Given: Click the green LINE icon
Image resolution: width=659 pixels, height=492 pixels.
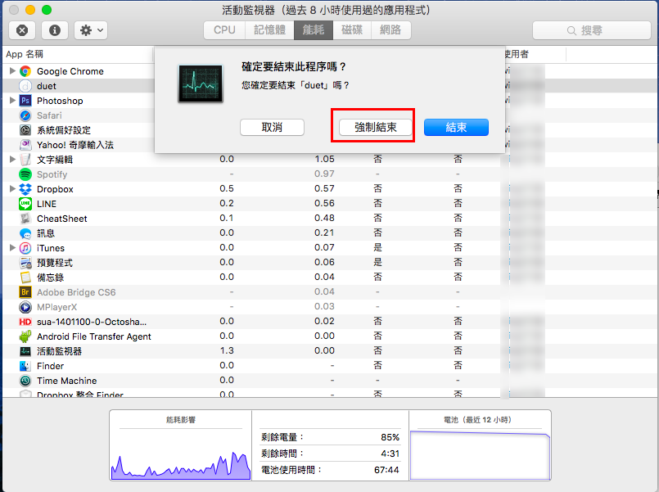Looking at the screenshot, I should [25, 204].
